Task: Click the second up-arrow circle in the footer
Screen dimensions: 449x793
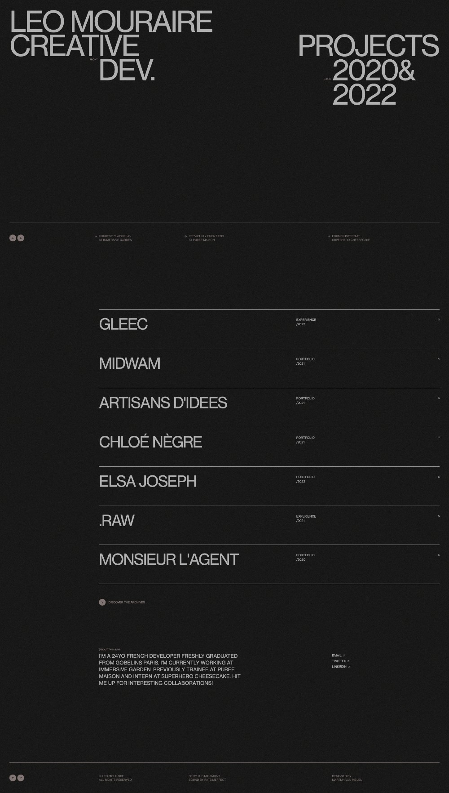Action: pos(21,778)
